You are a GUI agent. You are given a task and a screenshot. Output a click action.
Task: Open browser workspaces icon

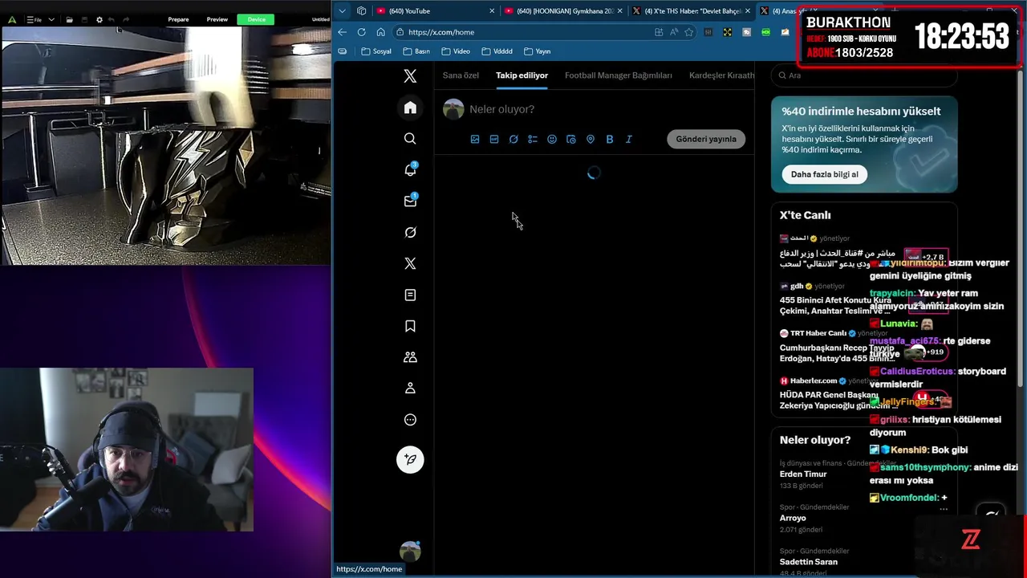(x=362, y=10)
